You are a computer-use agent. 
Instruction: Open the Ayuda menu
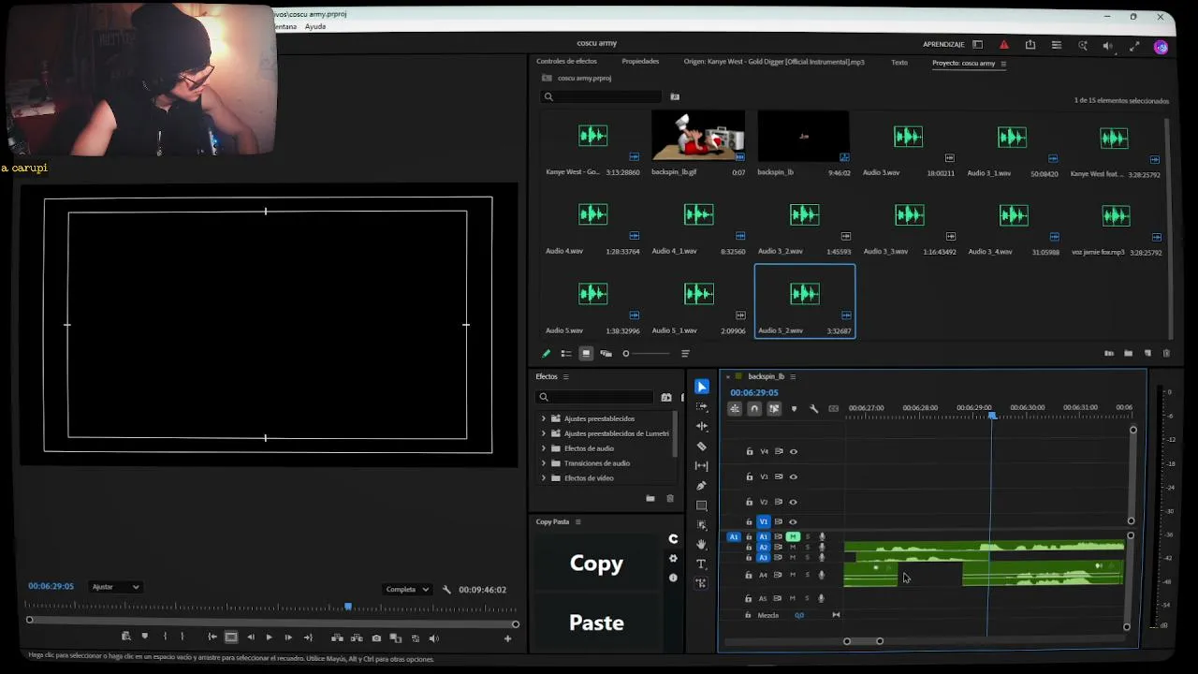(x=315, y=26)
